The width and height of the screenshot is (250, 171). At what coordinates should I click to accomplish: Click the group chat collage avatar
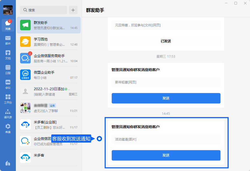point(25,108)
